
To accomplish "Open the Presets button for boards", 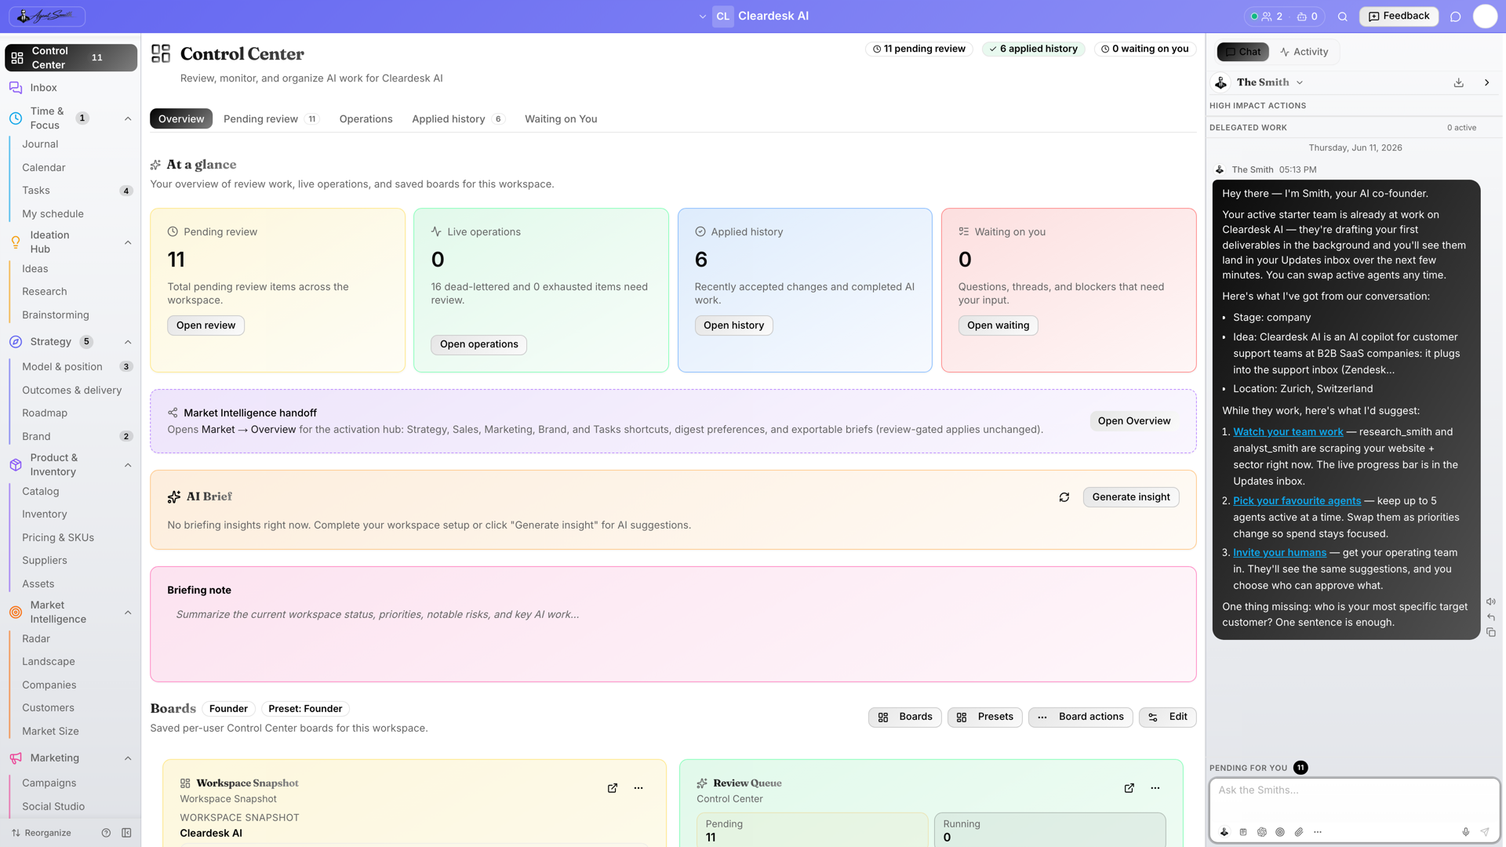I will tap(985, 717).
